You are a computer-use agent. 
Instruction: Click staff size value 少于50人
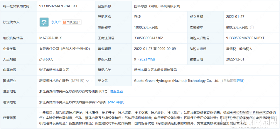(x=46, y=59)
